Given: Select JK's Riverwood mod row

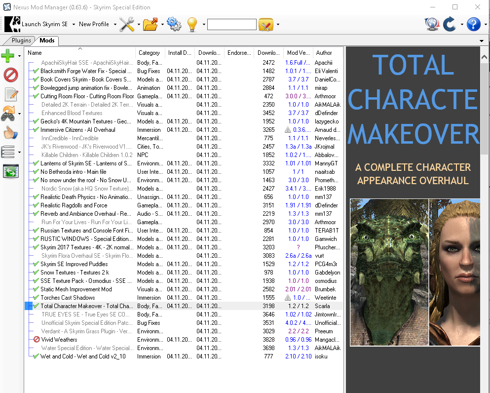Looking at the screenshot, I should pos(184,146).
